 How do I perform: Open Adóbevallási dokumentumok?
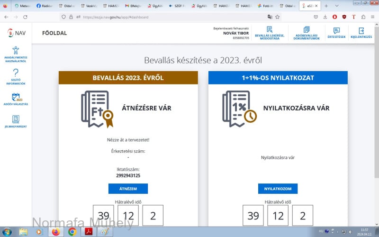(x=307, y=33)
